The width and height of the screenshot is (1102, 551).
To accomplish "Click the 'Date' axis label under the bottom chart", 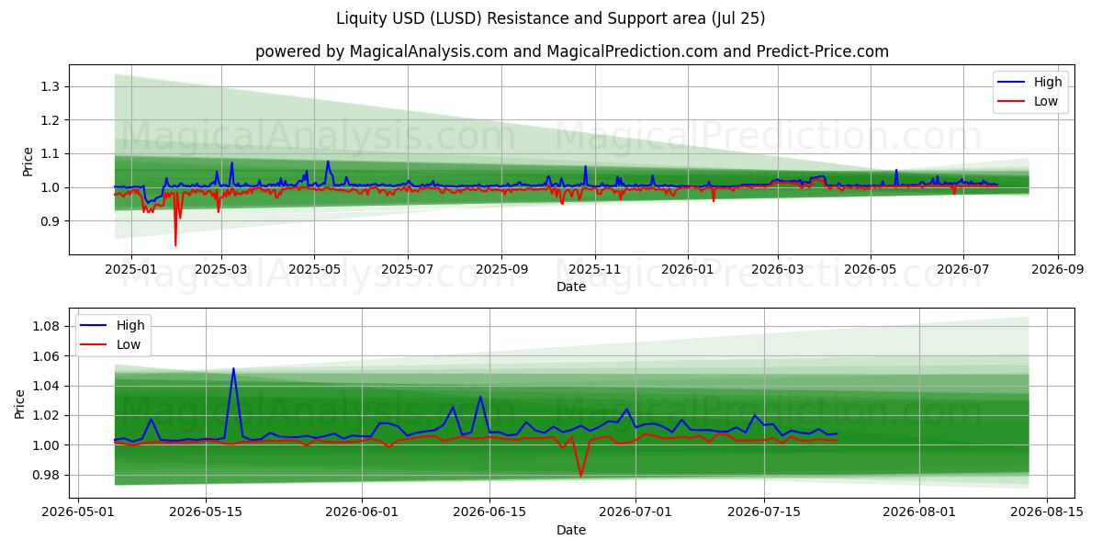I will point(571,530).
